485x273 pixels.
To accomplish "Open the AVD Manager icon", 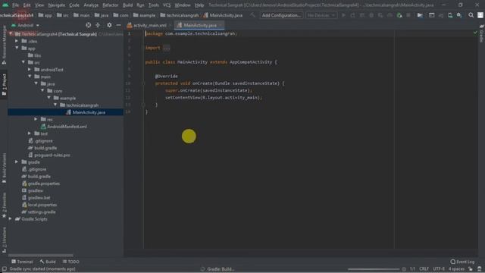I will (x=450, y=15).
